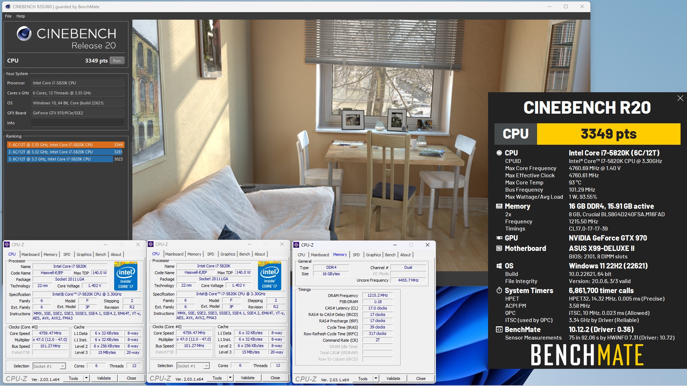Click Close button in left CPU-Z
The width and height of the screenshot is (687, 386).
131,378
